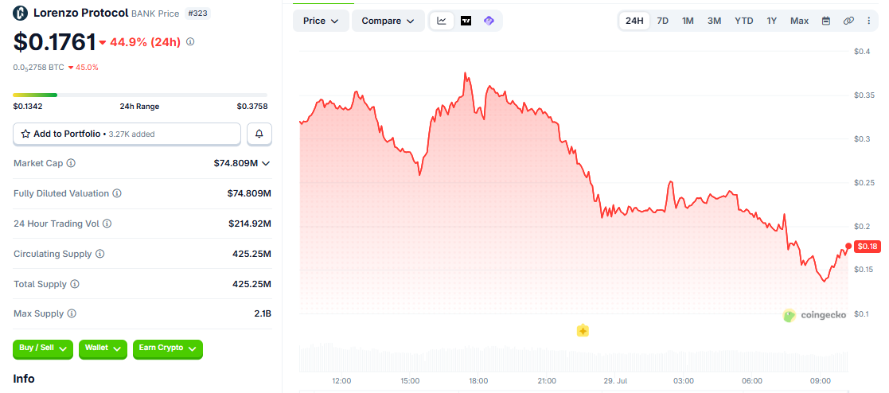Image resolution: width=889 pixels, height=393 pixels.
Task: Click the Add to Portfolio button
Action: (127, 134)
